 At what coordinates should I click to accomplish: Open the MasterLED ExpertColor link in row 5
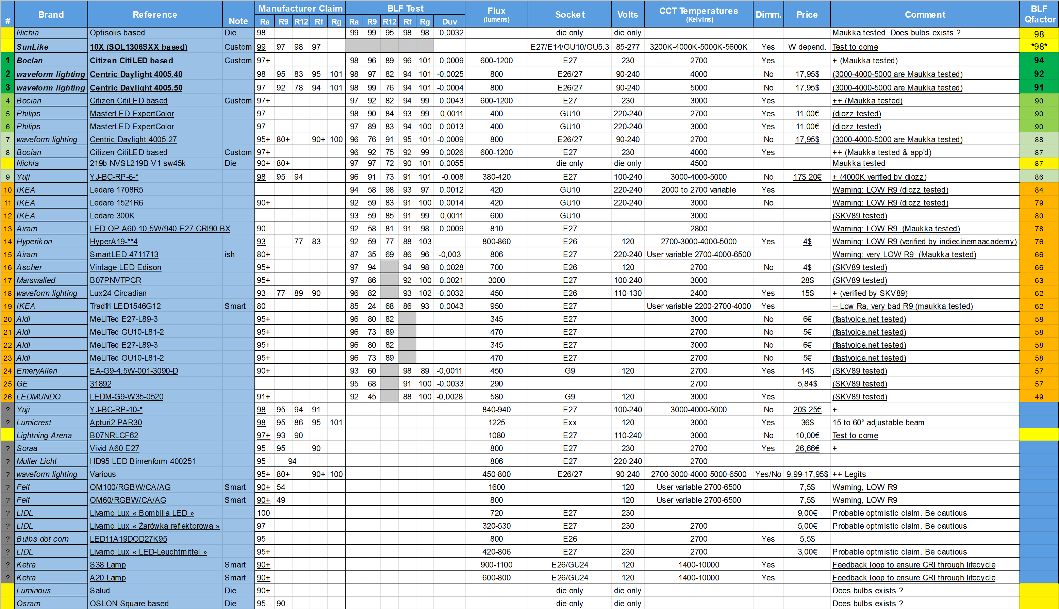[x=132, y=113]
